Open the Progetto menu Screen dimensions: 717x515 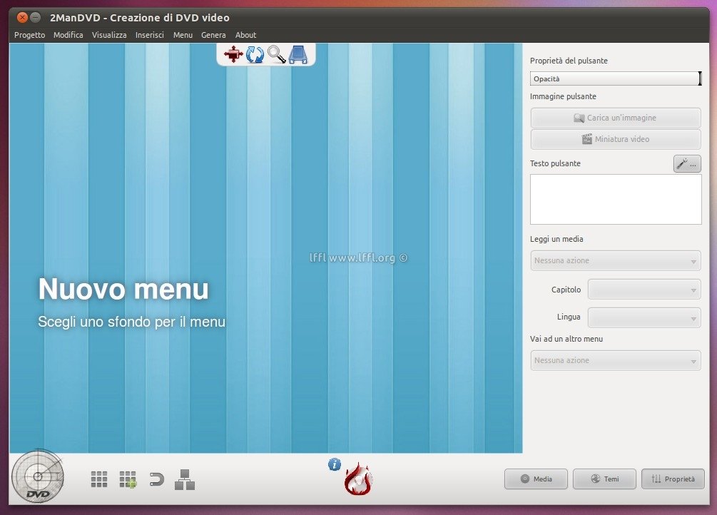tap(29, 35)
